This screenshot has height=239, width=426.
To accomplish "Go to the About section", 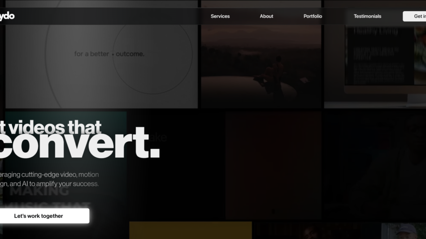I will tap(266, 16).
